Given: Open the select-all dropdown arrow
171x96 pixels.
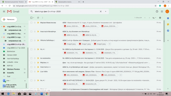Looking at the screenshot, I should [x=34, y=18].
